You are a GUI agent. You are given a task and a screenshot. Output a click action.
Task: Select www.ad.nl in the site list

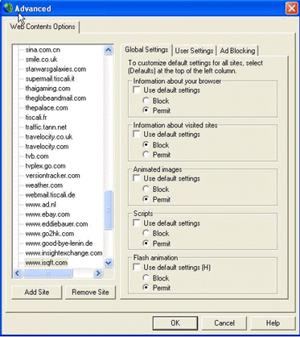pyautogui.click(x=41, y=205)
